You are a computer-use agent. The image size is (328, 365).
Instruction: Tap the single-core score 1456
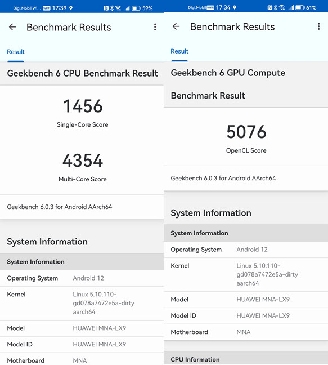(x=83, y=106)
